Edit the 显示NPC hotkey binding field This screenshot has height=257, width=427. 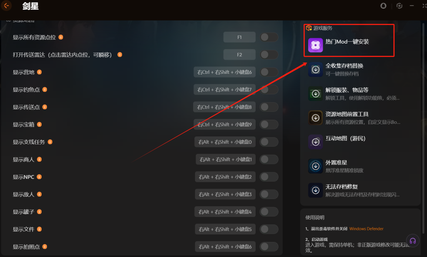pos(225,177)
